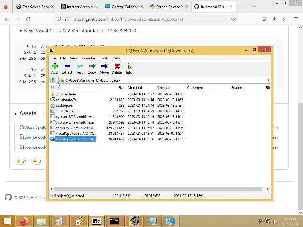Click the 7z window title icon
The image size is (303, 227).
51,51
